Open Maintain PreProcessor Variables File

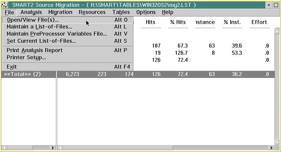(x=57, y=34)
